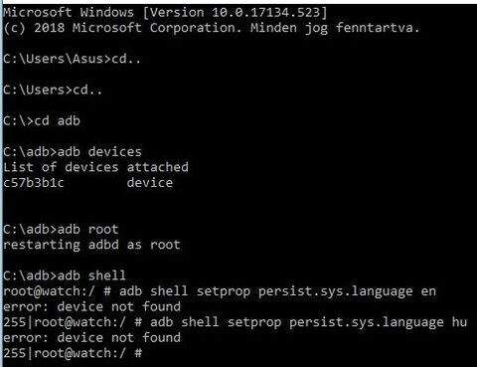Click the Windows version header line
This screenshot has width=477, height=367.
coord(165,12)
